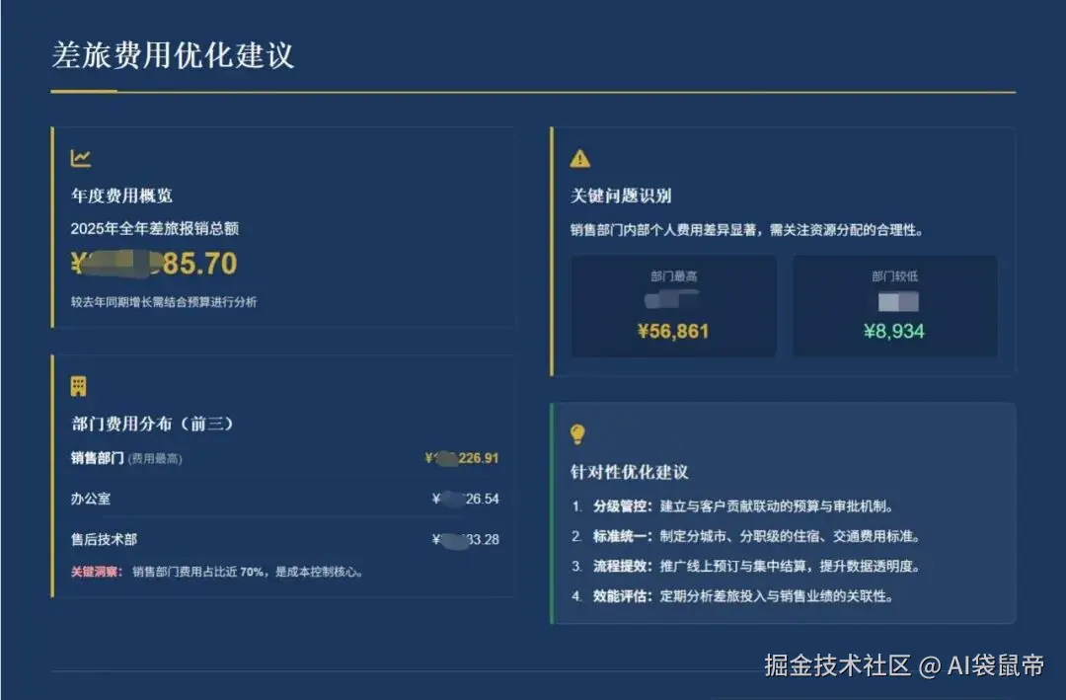The height and width of the screenshot is (700, 1066).
Task: Select the ¥56,861 figure on 部门最高 card
Action: 673,331
